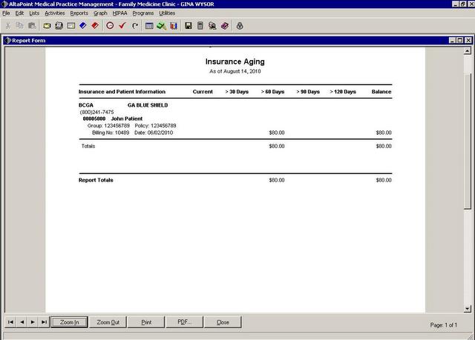Click the Group: 123456789 text
This screenshot has height=340, width=475.
tap(108, 125)
